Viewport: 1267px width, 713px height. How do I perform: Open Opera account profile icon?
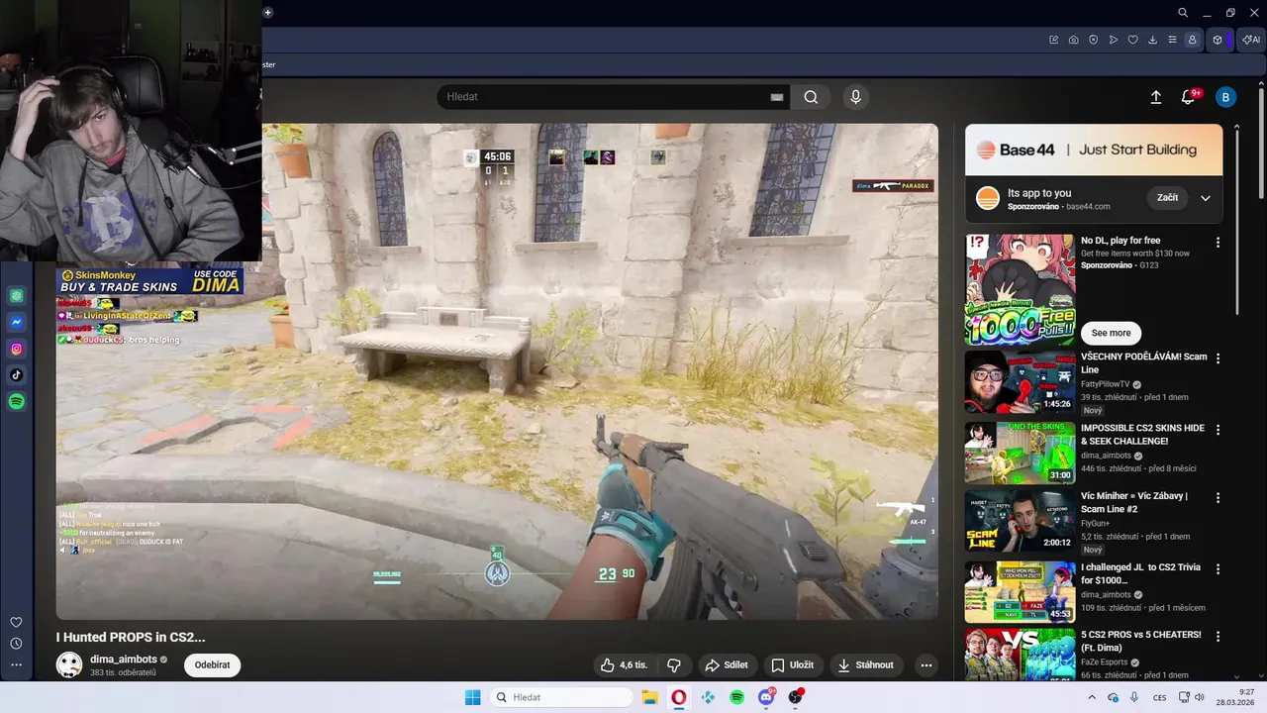(x=1192, y=40)
